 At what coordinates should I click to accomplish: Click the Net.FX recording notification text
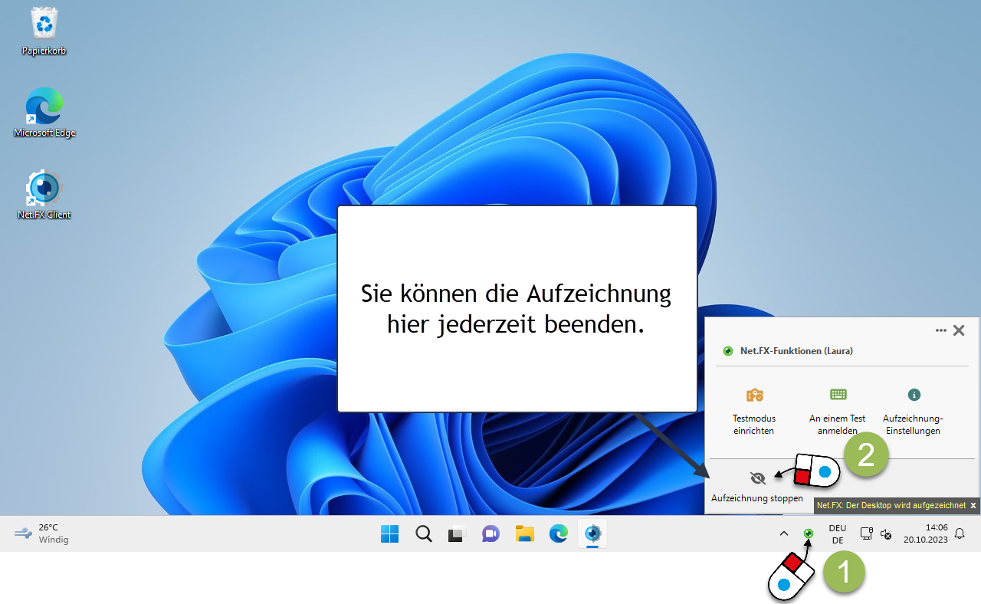click(x=891, y=505)
